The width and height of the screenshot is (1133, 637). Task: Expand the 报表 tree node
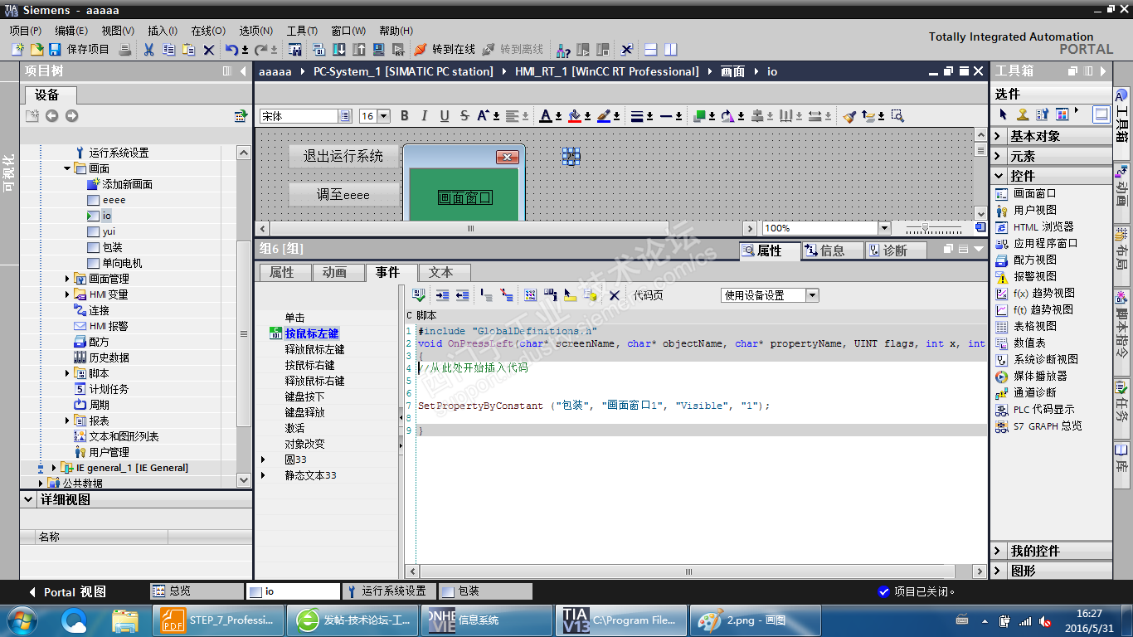click(x=67, y=421)
